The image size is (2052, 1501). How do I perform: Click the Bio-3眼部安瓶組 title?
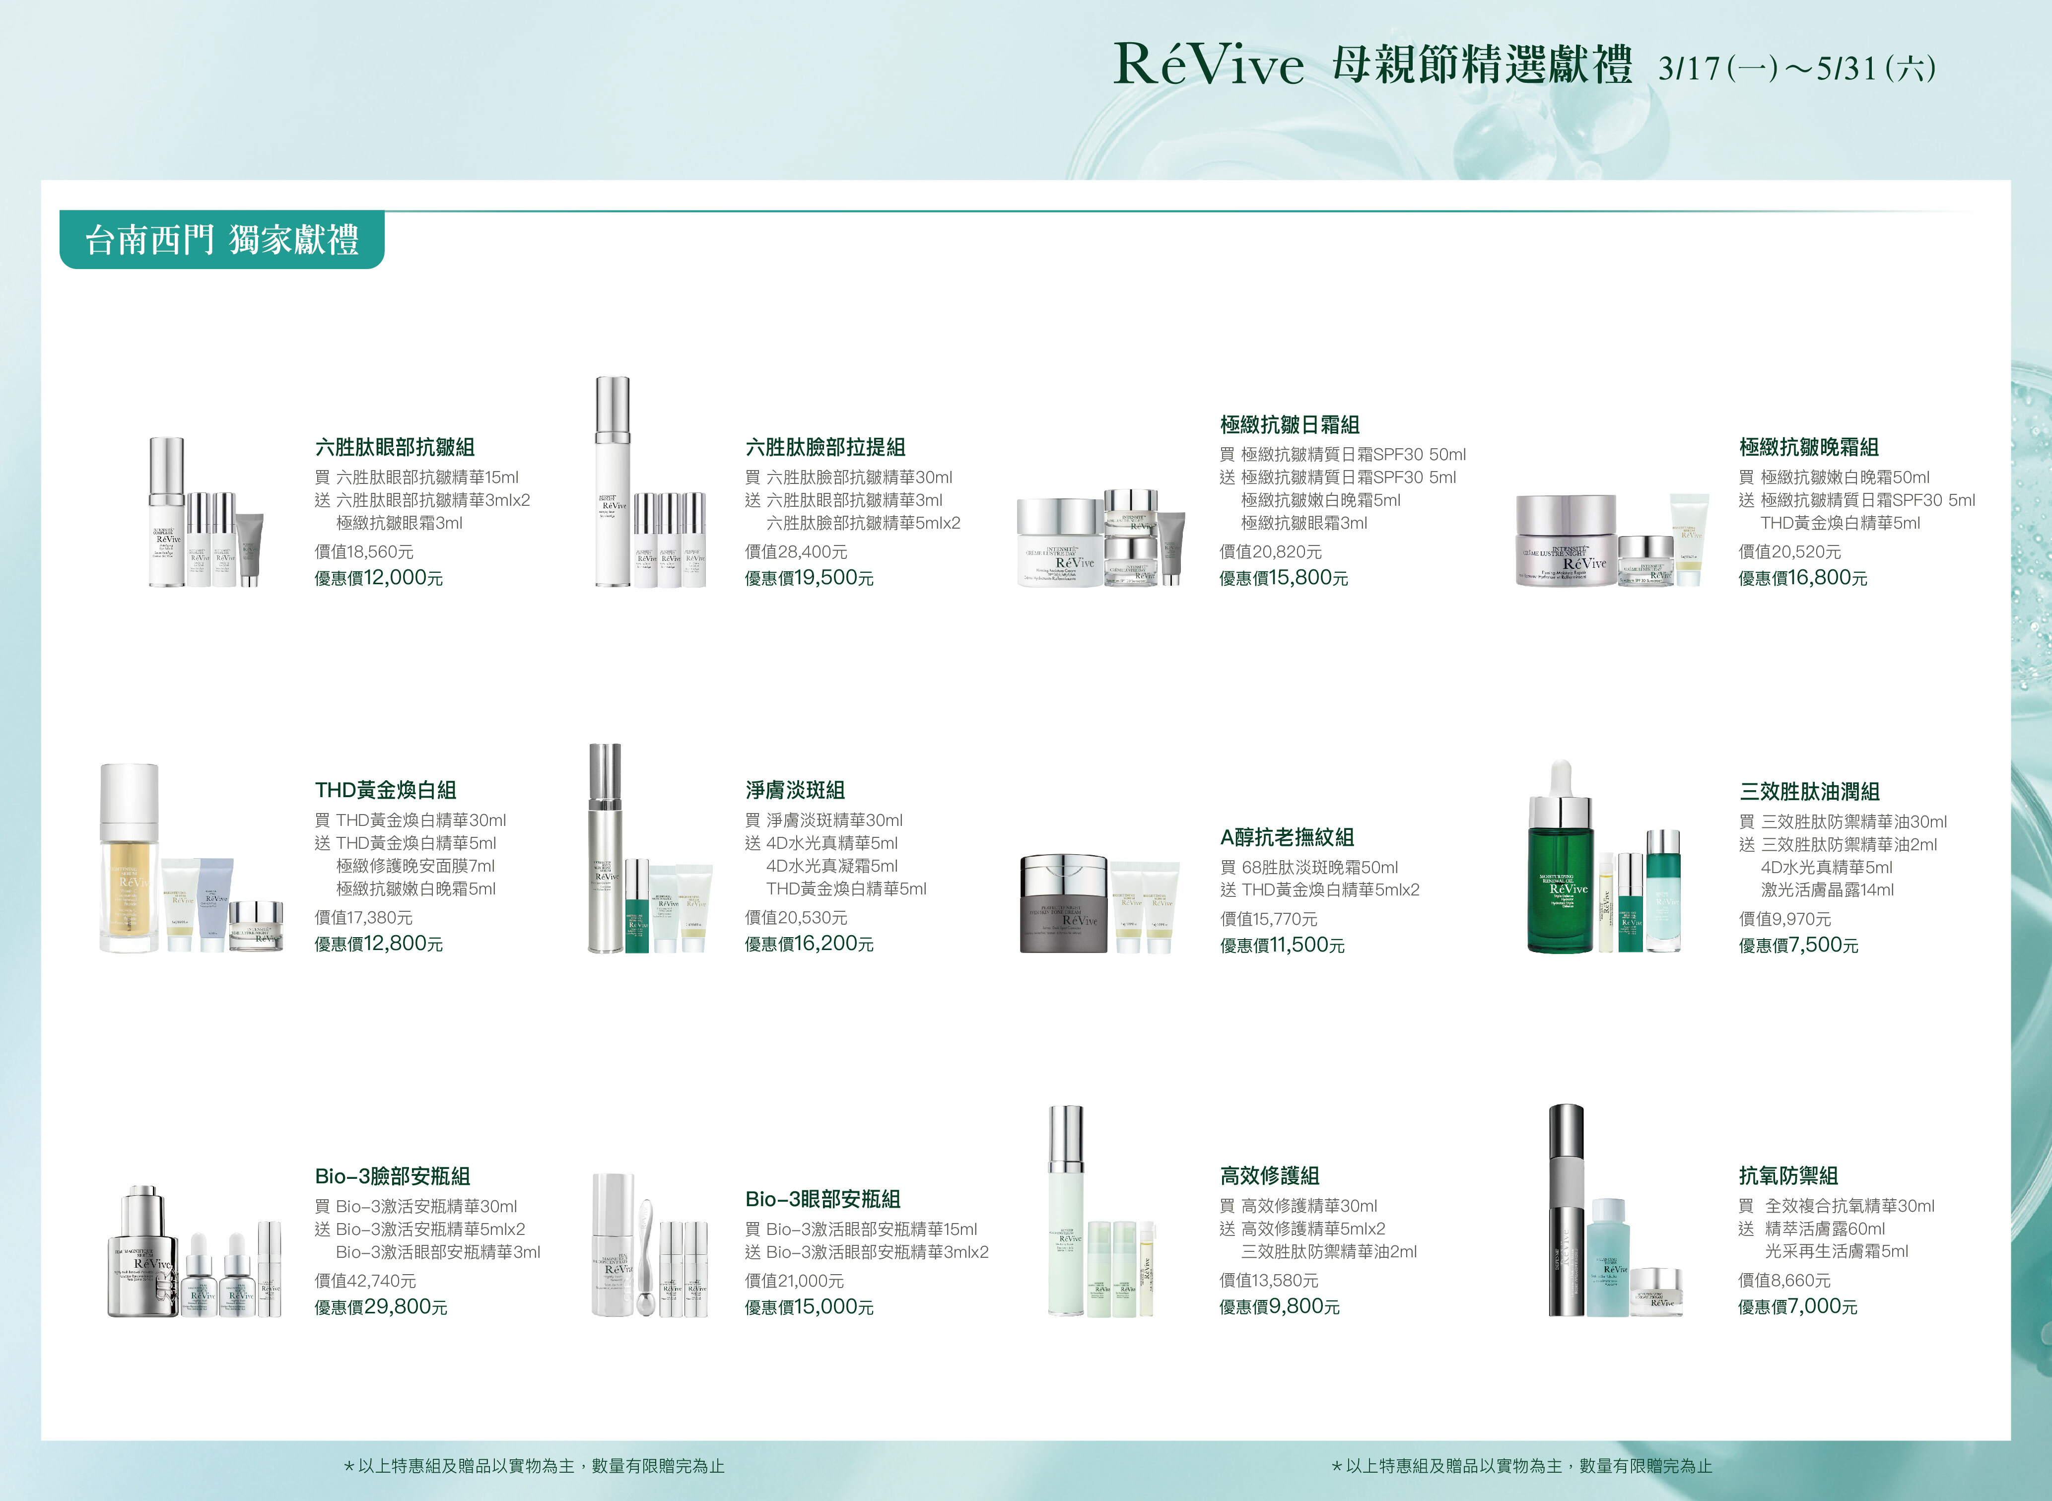click(823, 1199)
